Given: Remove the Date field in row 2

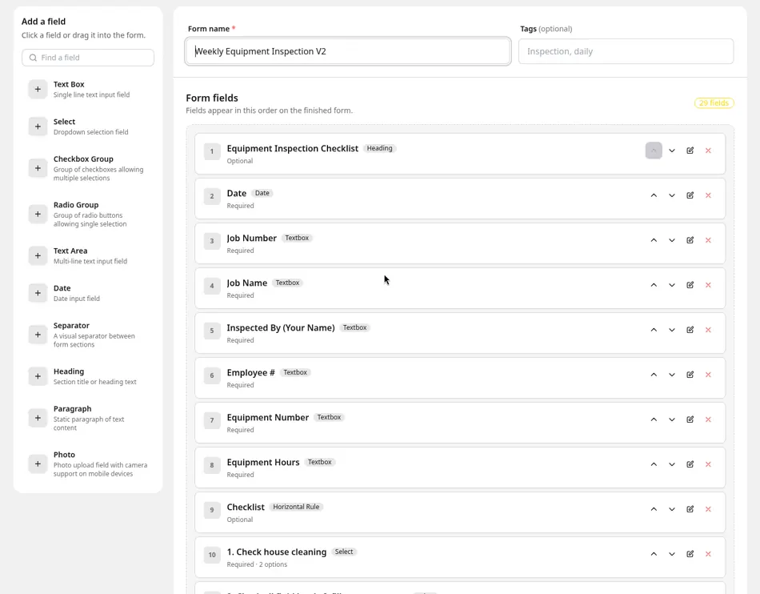Looking at the screenshot, I should [708, 195].
